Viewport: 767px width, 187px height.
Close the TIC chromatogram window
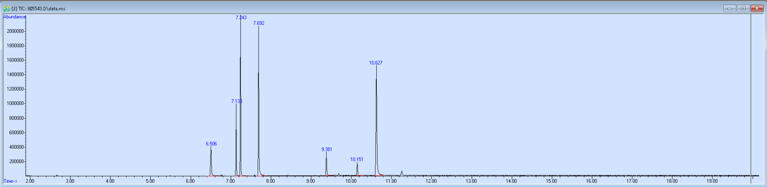tap(757, 8)
